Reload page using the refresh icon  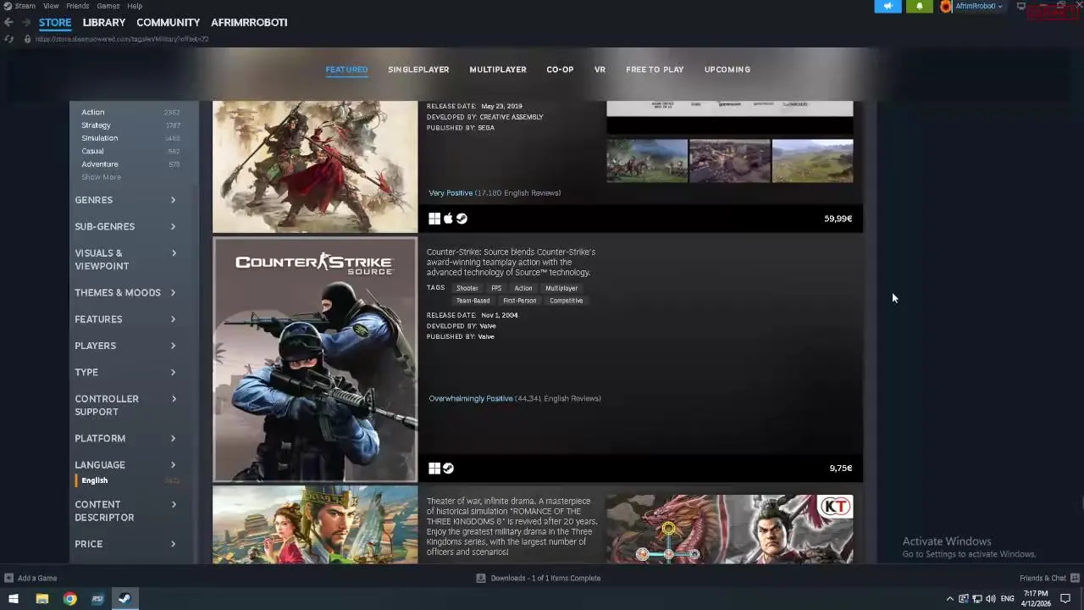[x=8, y=39]
